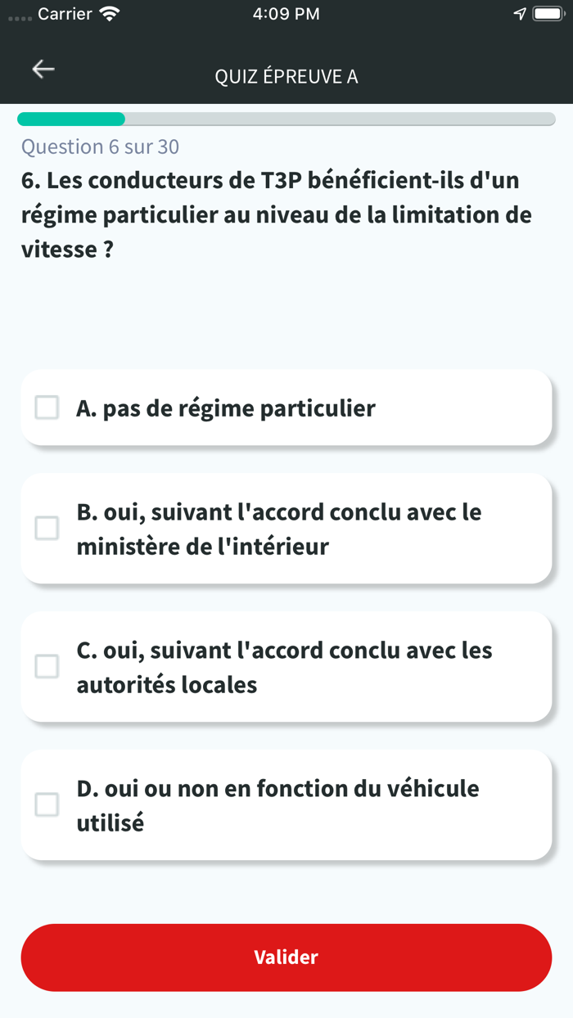The image size is (573, 1018).
Task: Select answer about autorités locales
Action: [286, 667]
